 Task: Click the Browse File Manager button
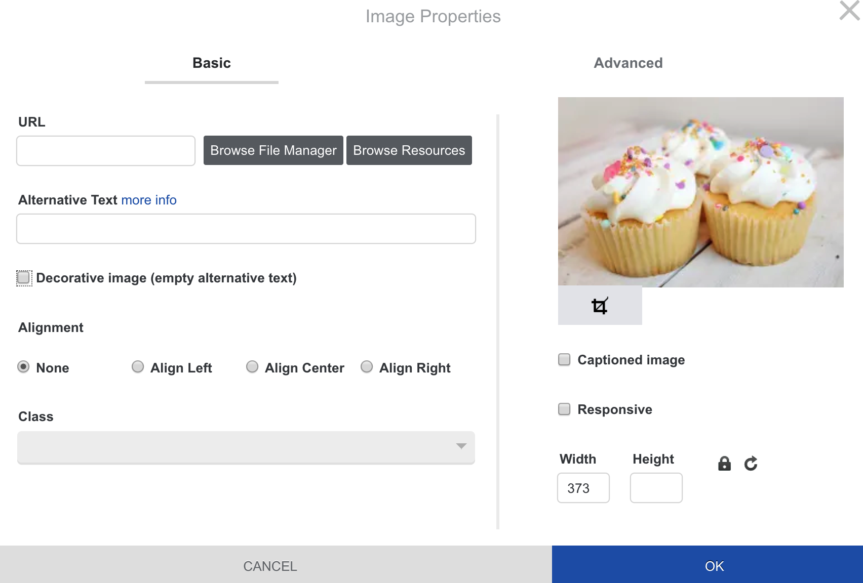pyautogui.click(x=273, y=150)
